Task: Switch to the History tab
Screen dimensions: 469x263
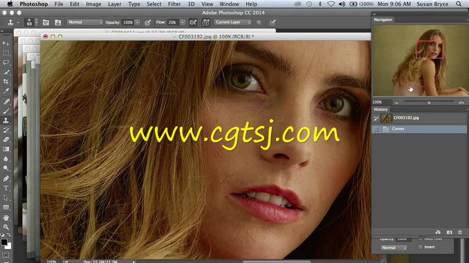Action: click(x=380, y=109)
